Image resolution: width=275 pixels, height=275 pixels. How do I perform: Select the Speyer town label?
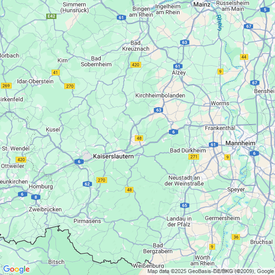pos(236,189)
